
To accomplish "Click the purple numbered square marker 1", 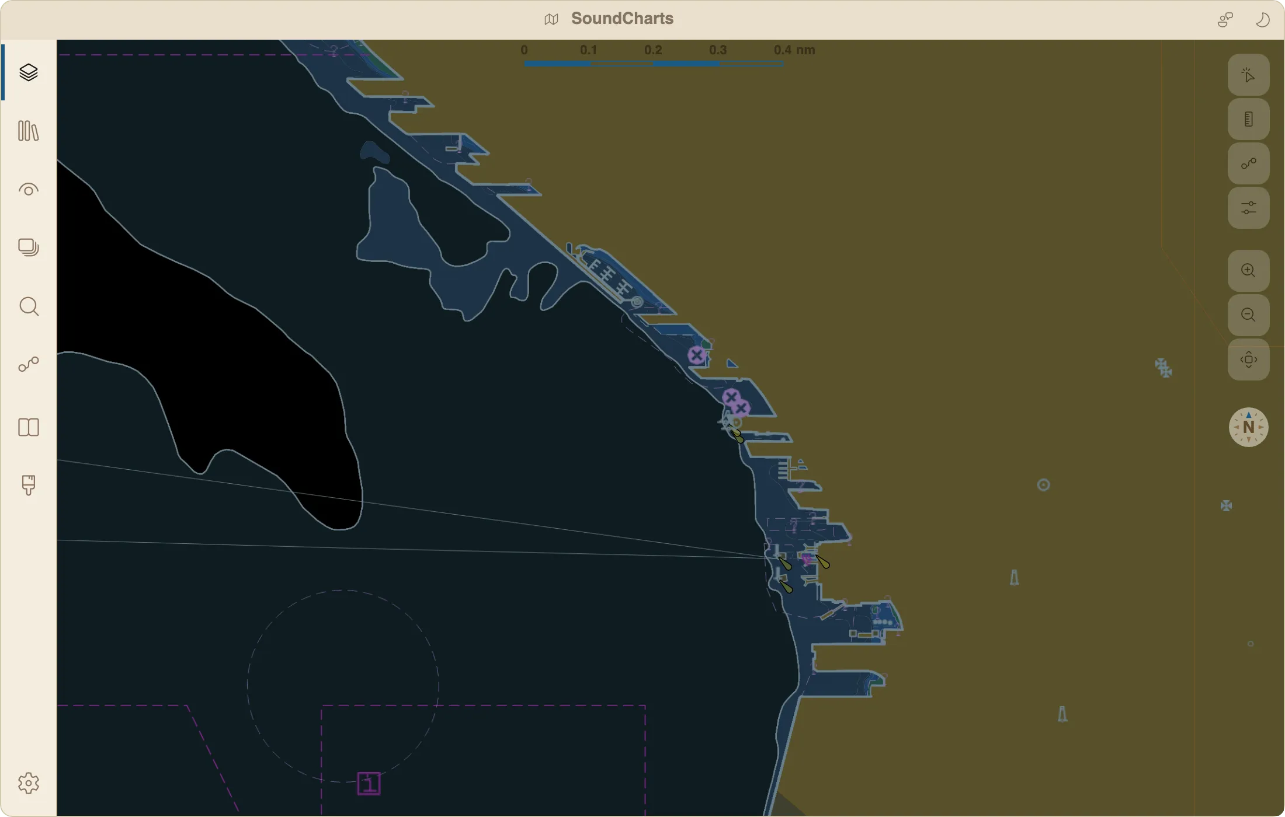I will click(369, 783).
